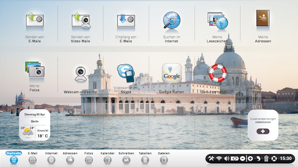Click zoom in plus icon in tray
This screenshot has height=167, width=298.
tap(250, 158)
